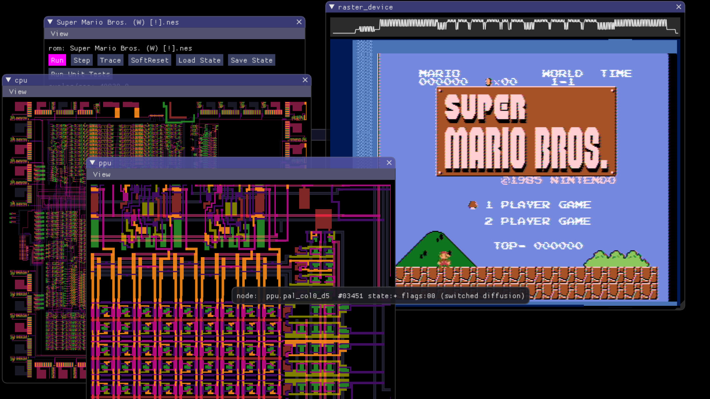Close the cpu window
The height and width of the screenshot is (399, 710).
tap(305, 80)
